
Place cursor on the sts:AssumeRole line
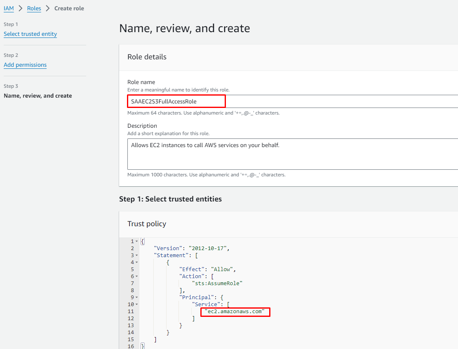click(x=217, y=283)
